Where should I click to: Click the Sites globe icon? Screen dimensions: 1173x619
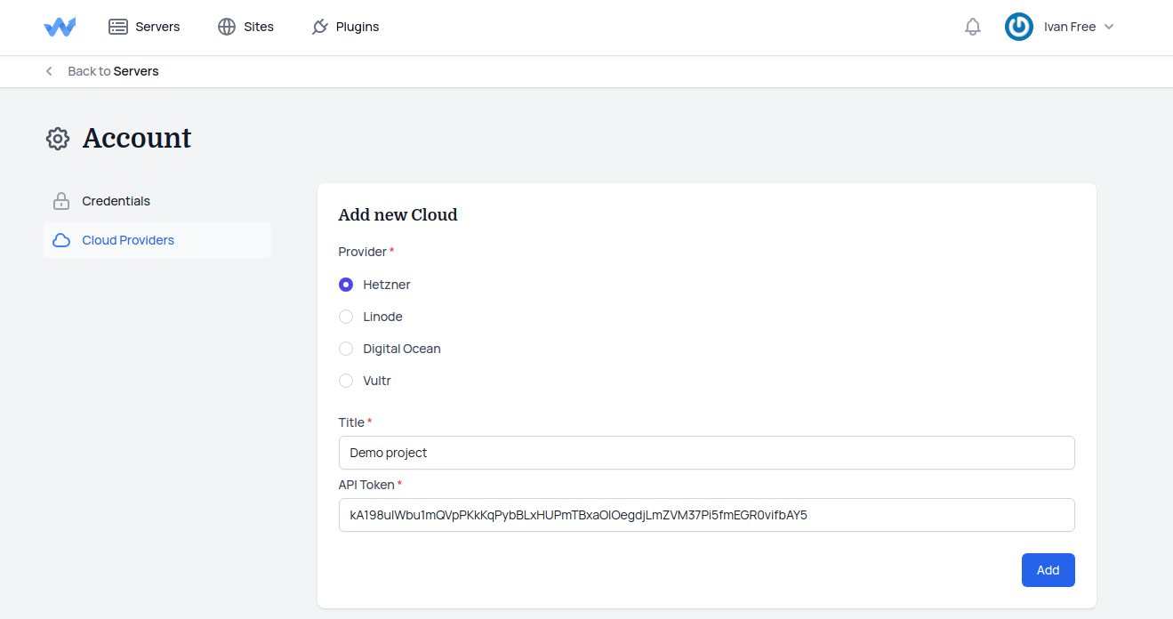(227, 27)
